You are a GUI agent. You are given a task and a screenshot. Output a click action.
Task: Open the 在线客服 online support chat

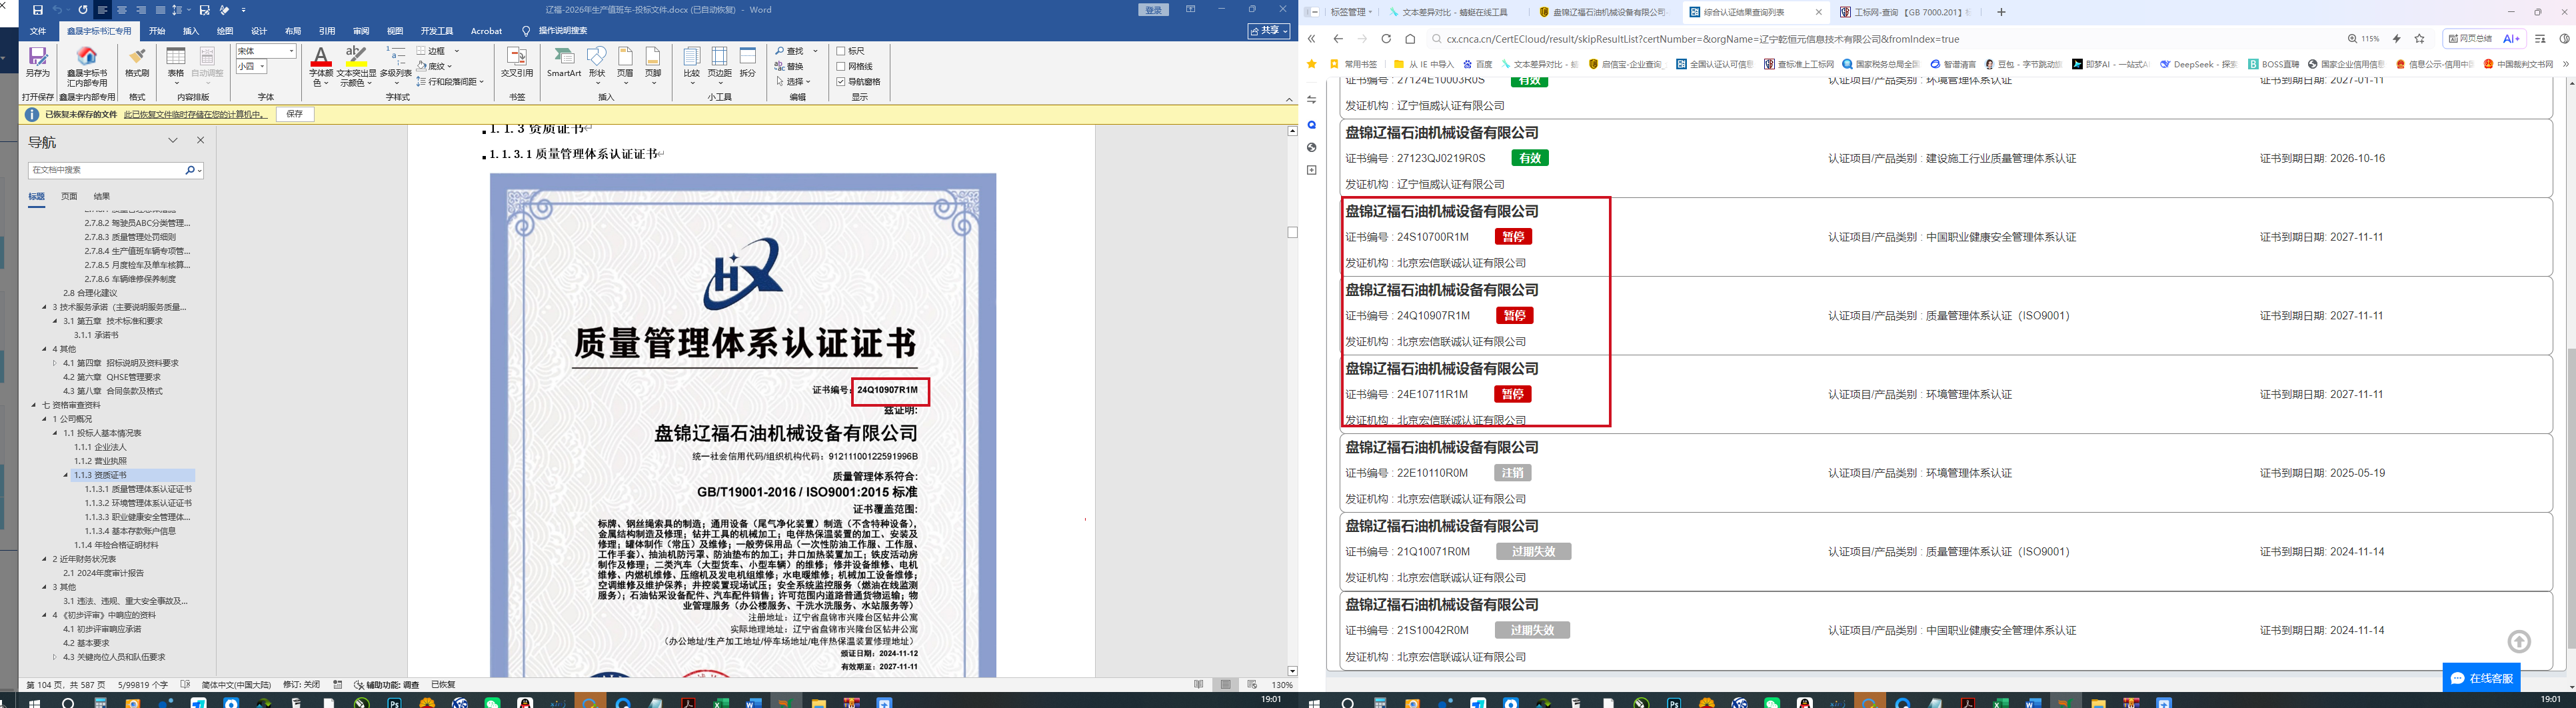click(2481, 677)
